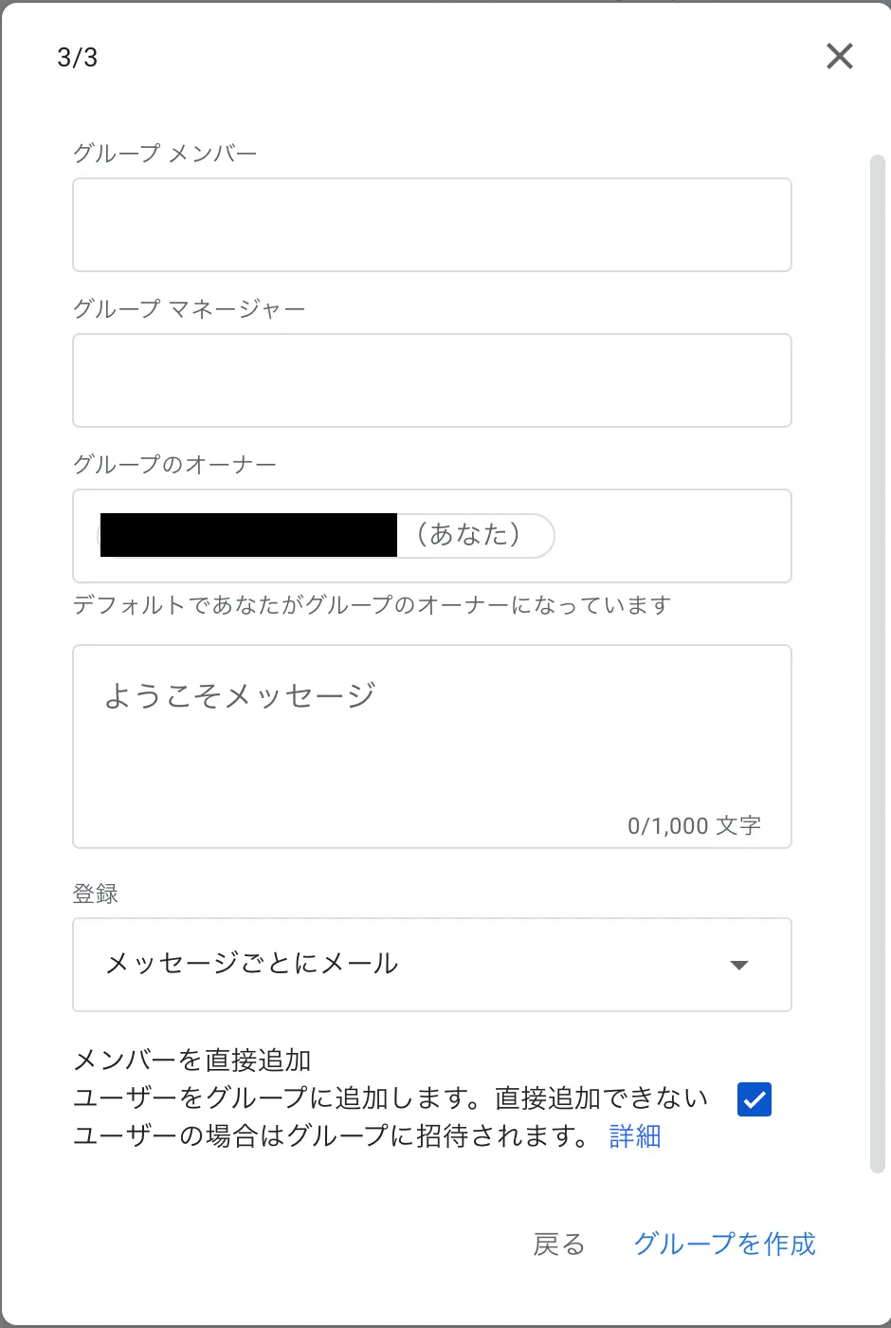The width and height of the screenshot is (891, 1328).
Task: Click the dropdown arrow in 登録 field
Action: 739,966
